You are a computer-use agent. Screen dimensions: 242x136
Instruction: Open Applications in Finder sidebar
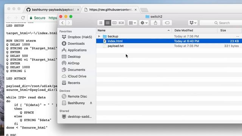tap(74, 50)
